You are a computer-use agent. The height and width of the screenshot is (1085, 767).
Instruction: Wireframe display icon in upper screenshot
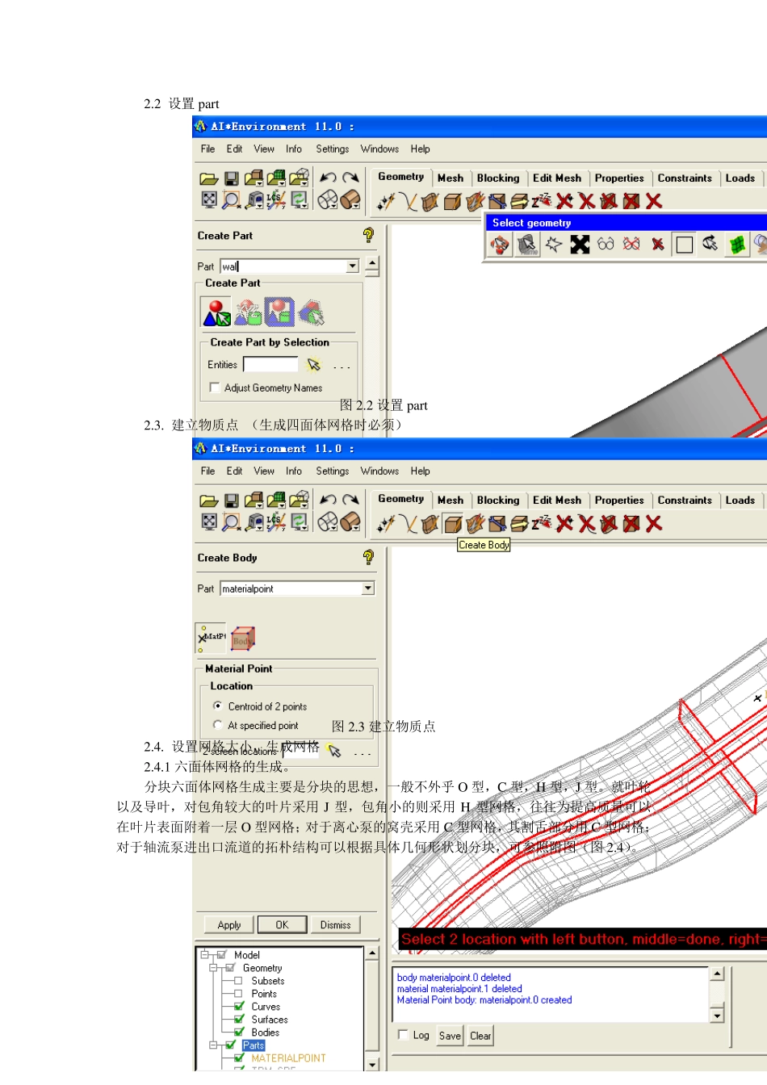pyautogui.click(x=328, y=199)
